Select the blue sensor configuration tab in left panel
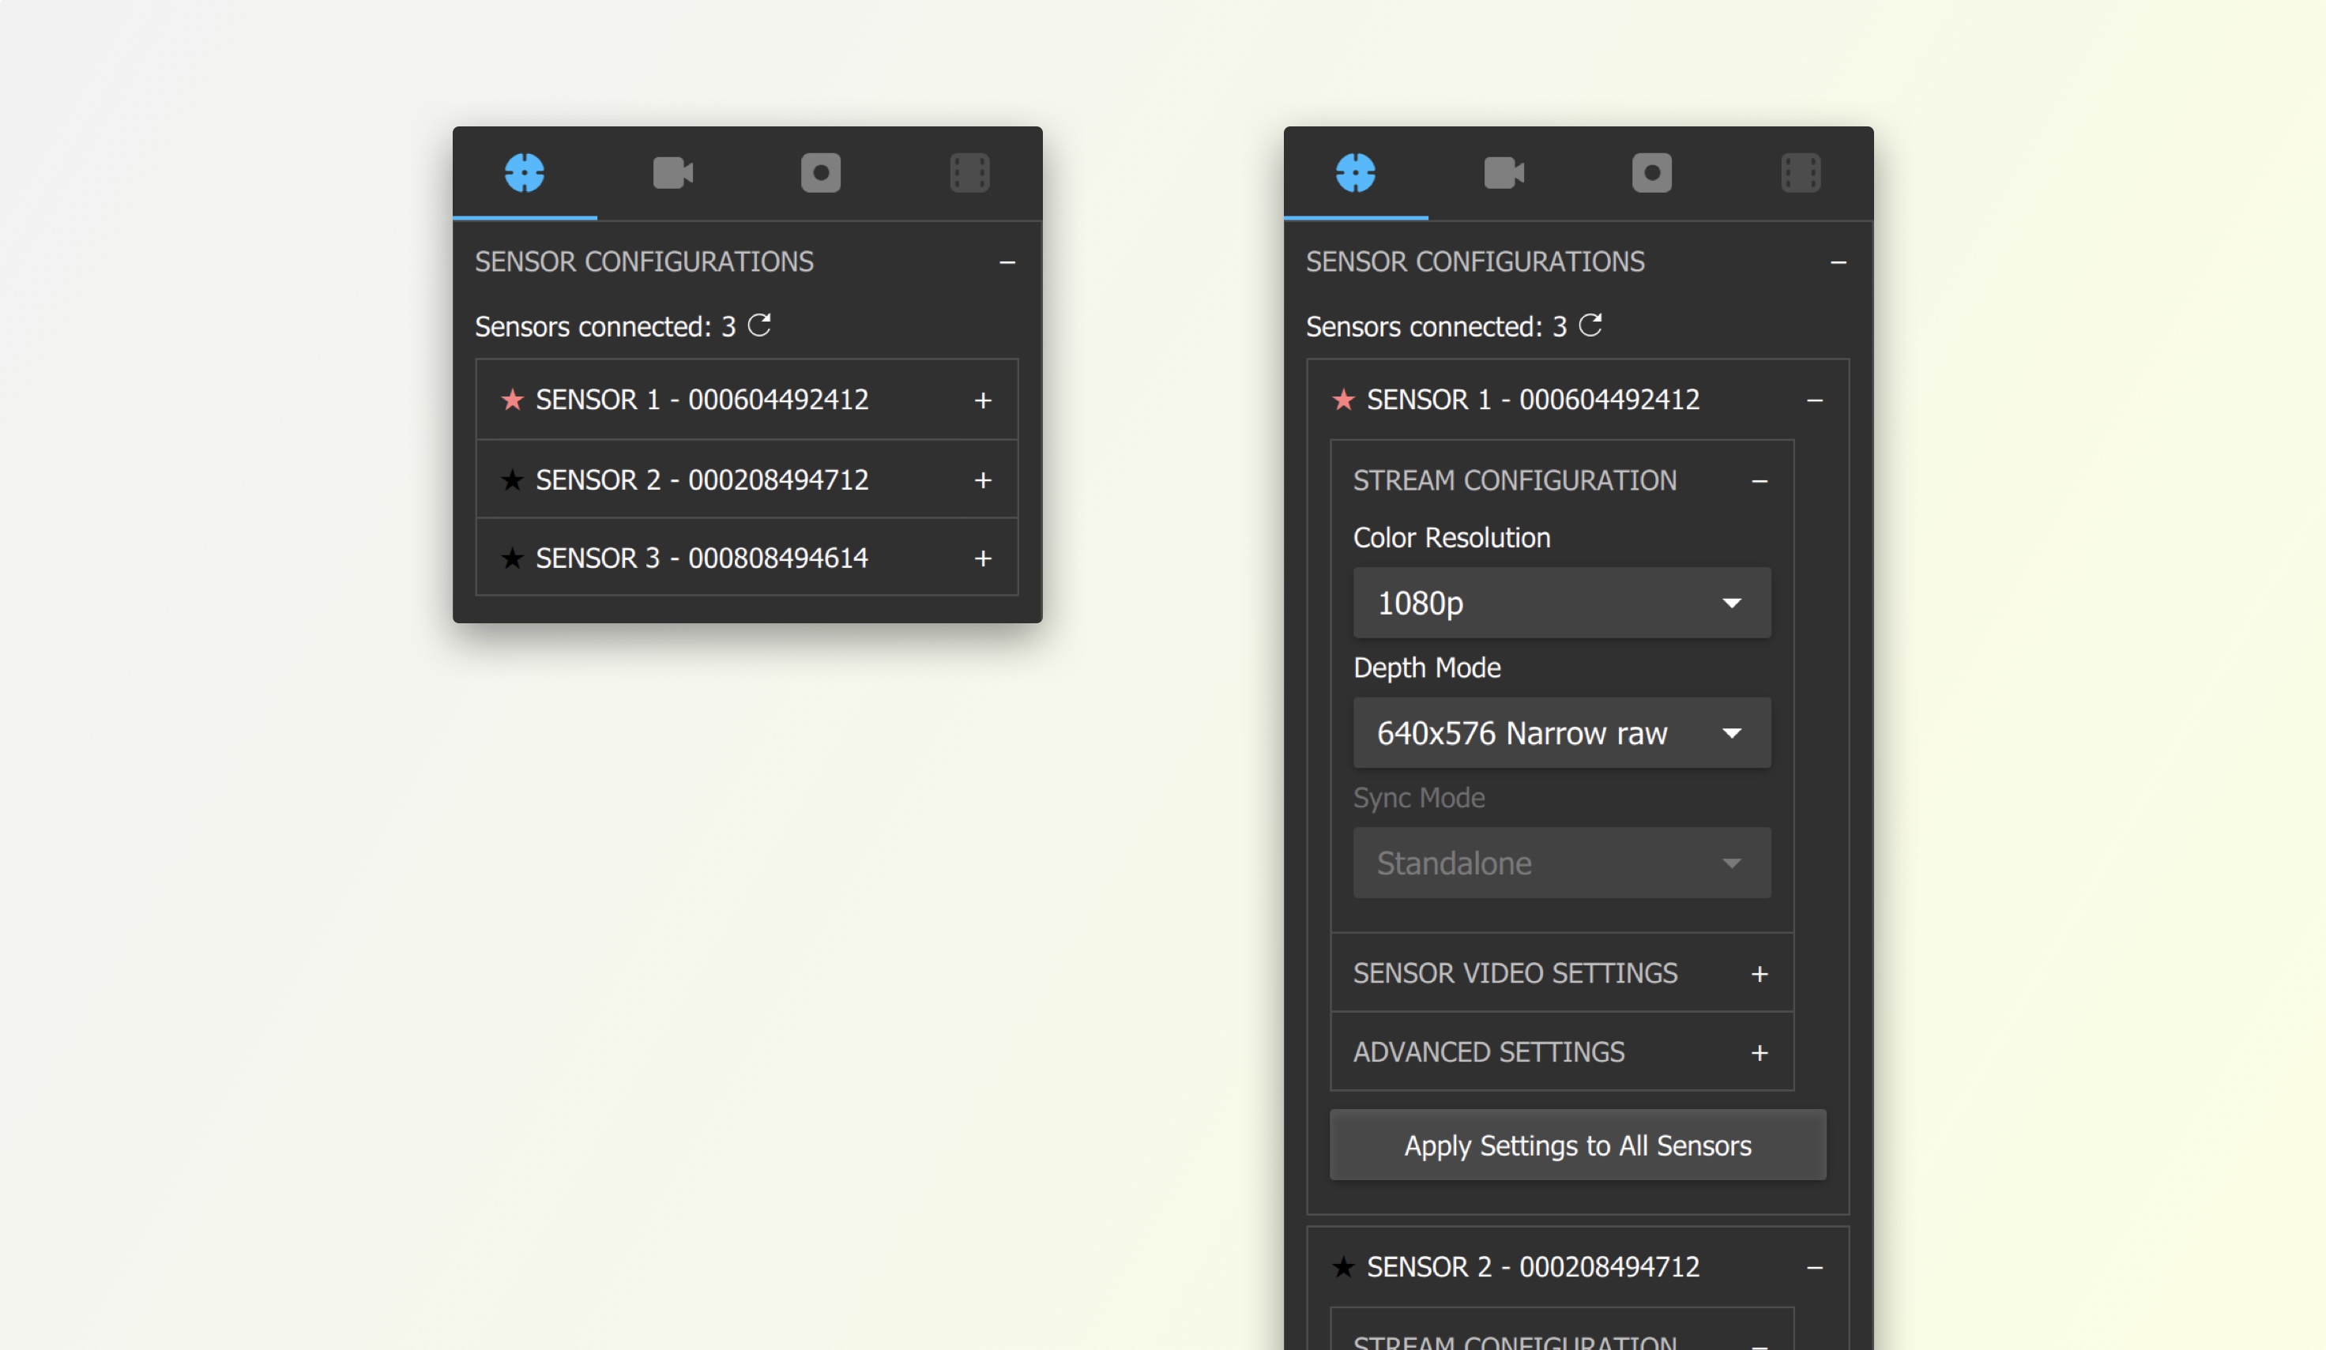 point(525,172)
